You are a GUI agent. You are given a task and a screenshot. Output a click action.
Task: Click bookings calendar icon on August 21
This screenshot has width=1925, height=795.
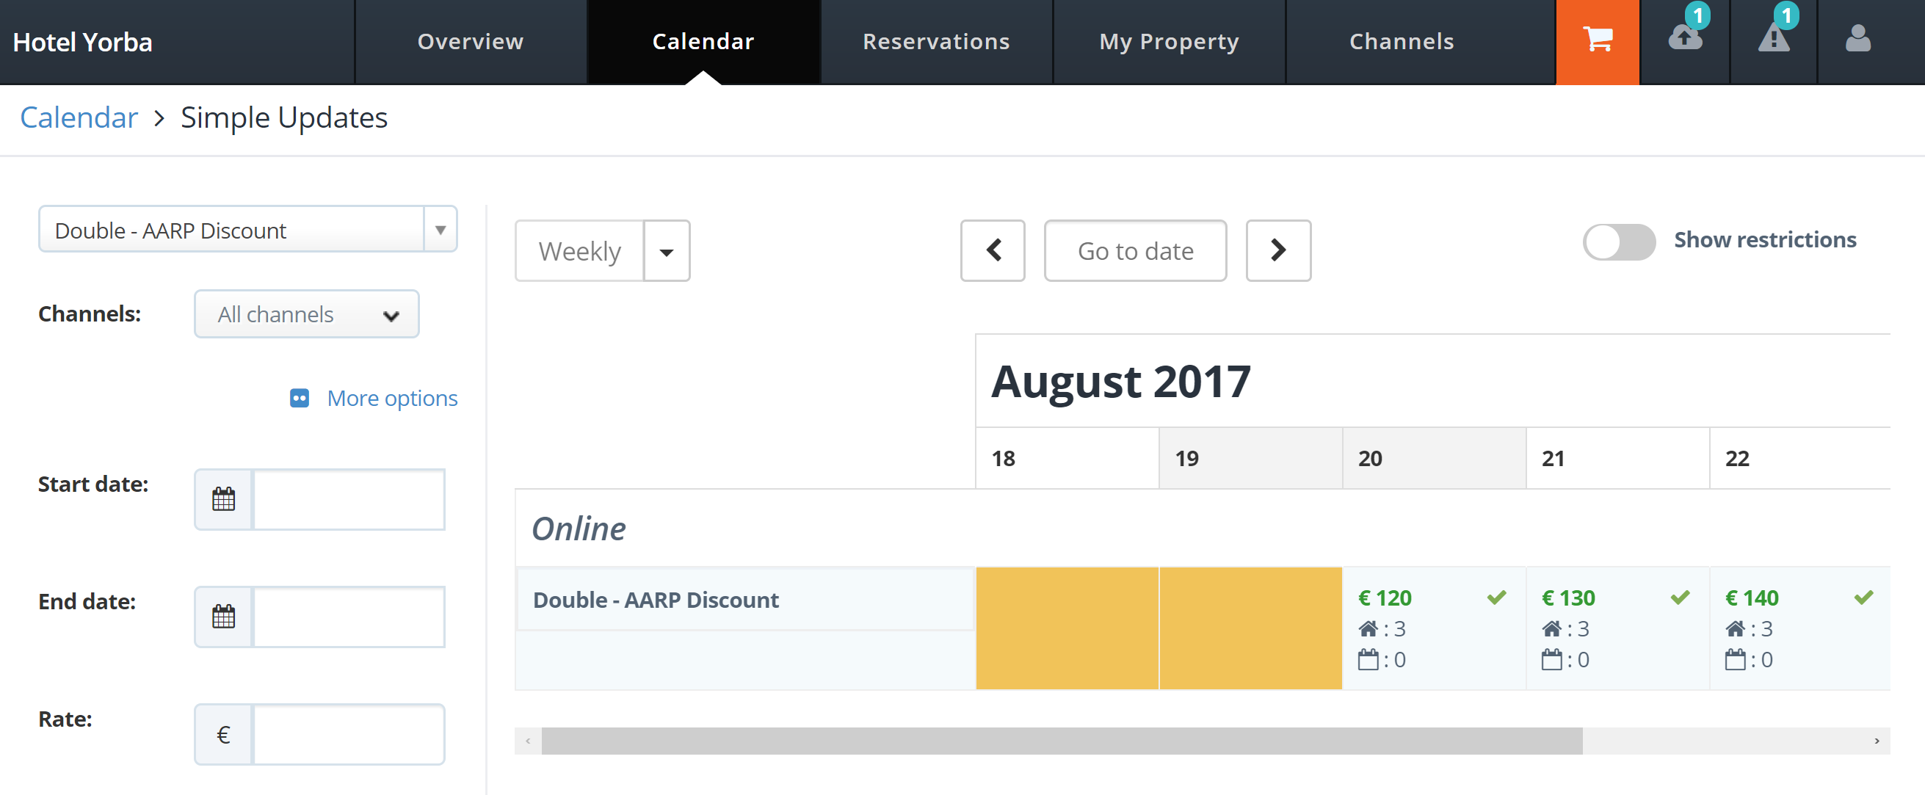pos(1551,659)
